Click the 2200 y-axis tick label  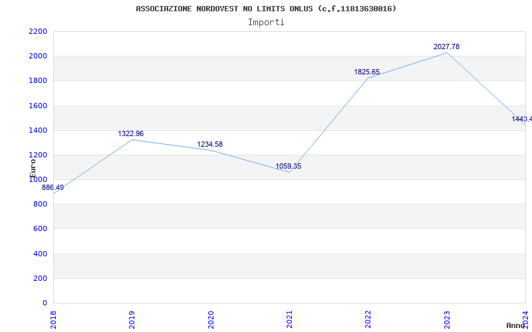click(38, 31)
